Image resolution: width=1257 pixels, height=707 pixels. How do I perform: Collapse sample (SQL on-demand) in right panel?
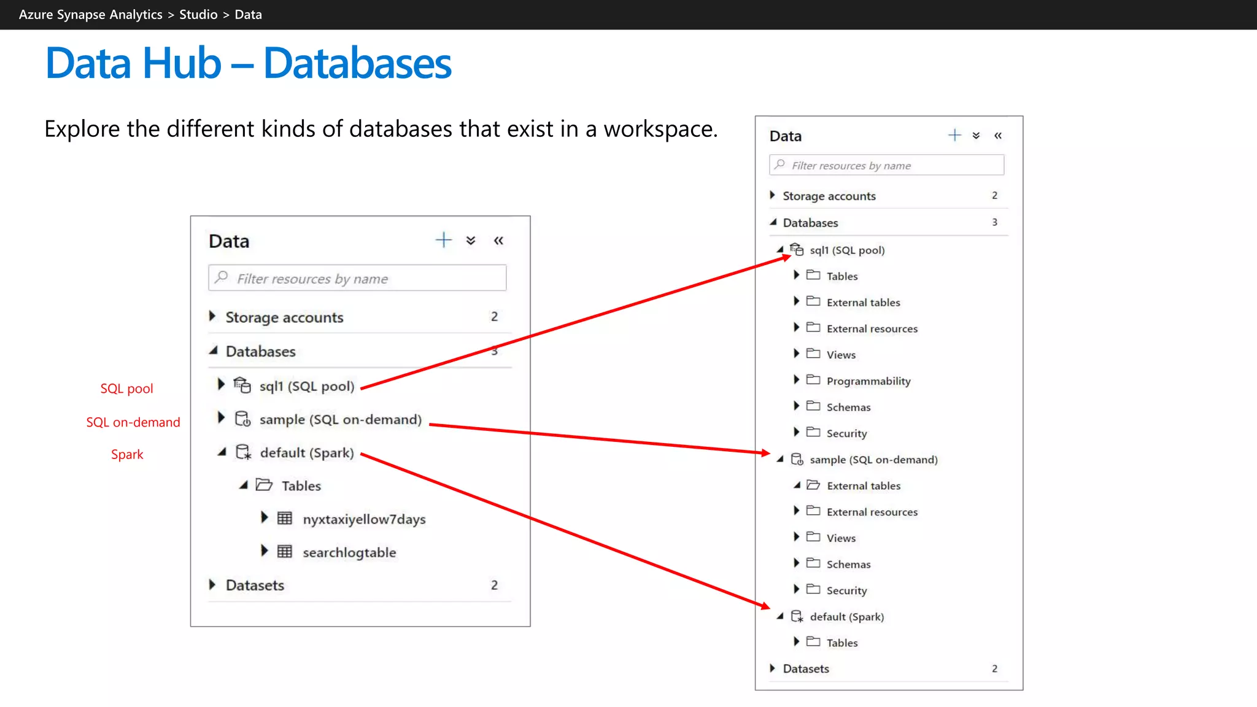780,458
